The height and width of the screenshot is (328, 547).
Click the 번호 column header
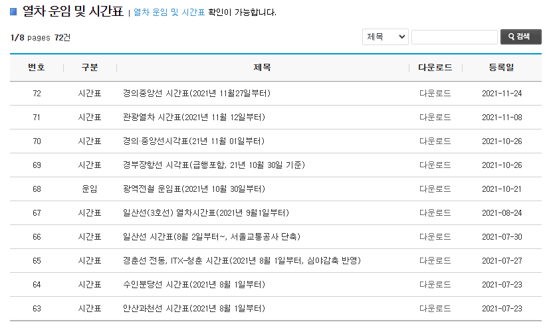37,67
